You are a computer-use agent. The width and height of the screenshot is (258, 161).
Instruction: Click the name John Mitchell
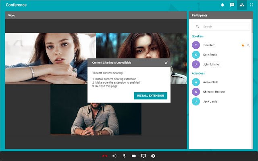click(212, 64)
